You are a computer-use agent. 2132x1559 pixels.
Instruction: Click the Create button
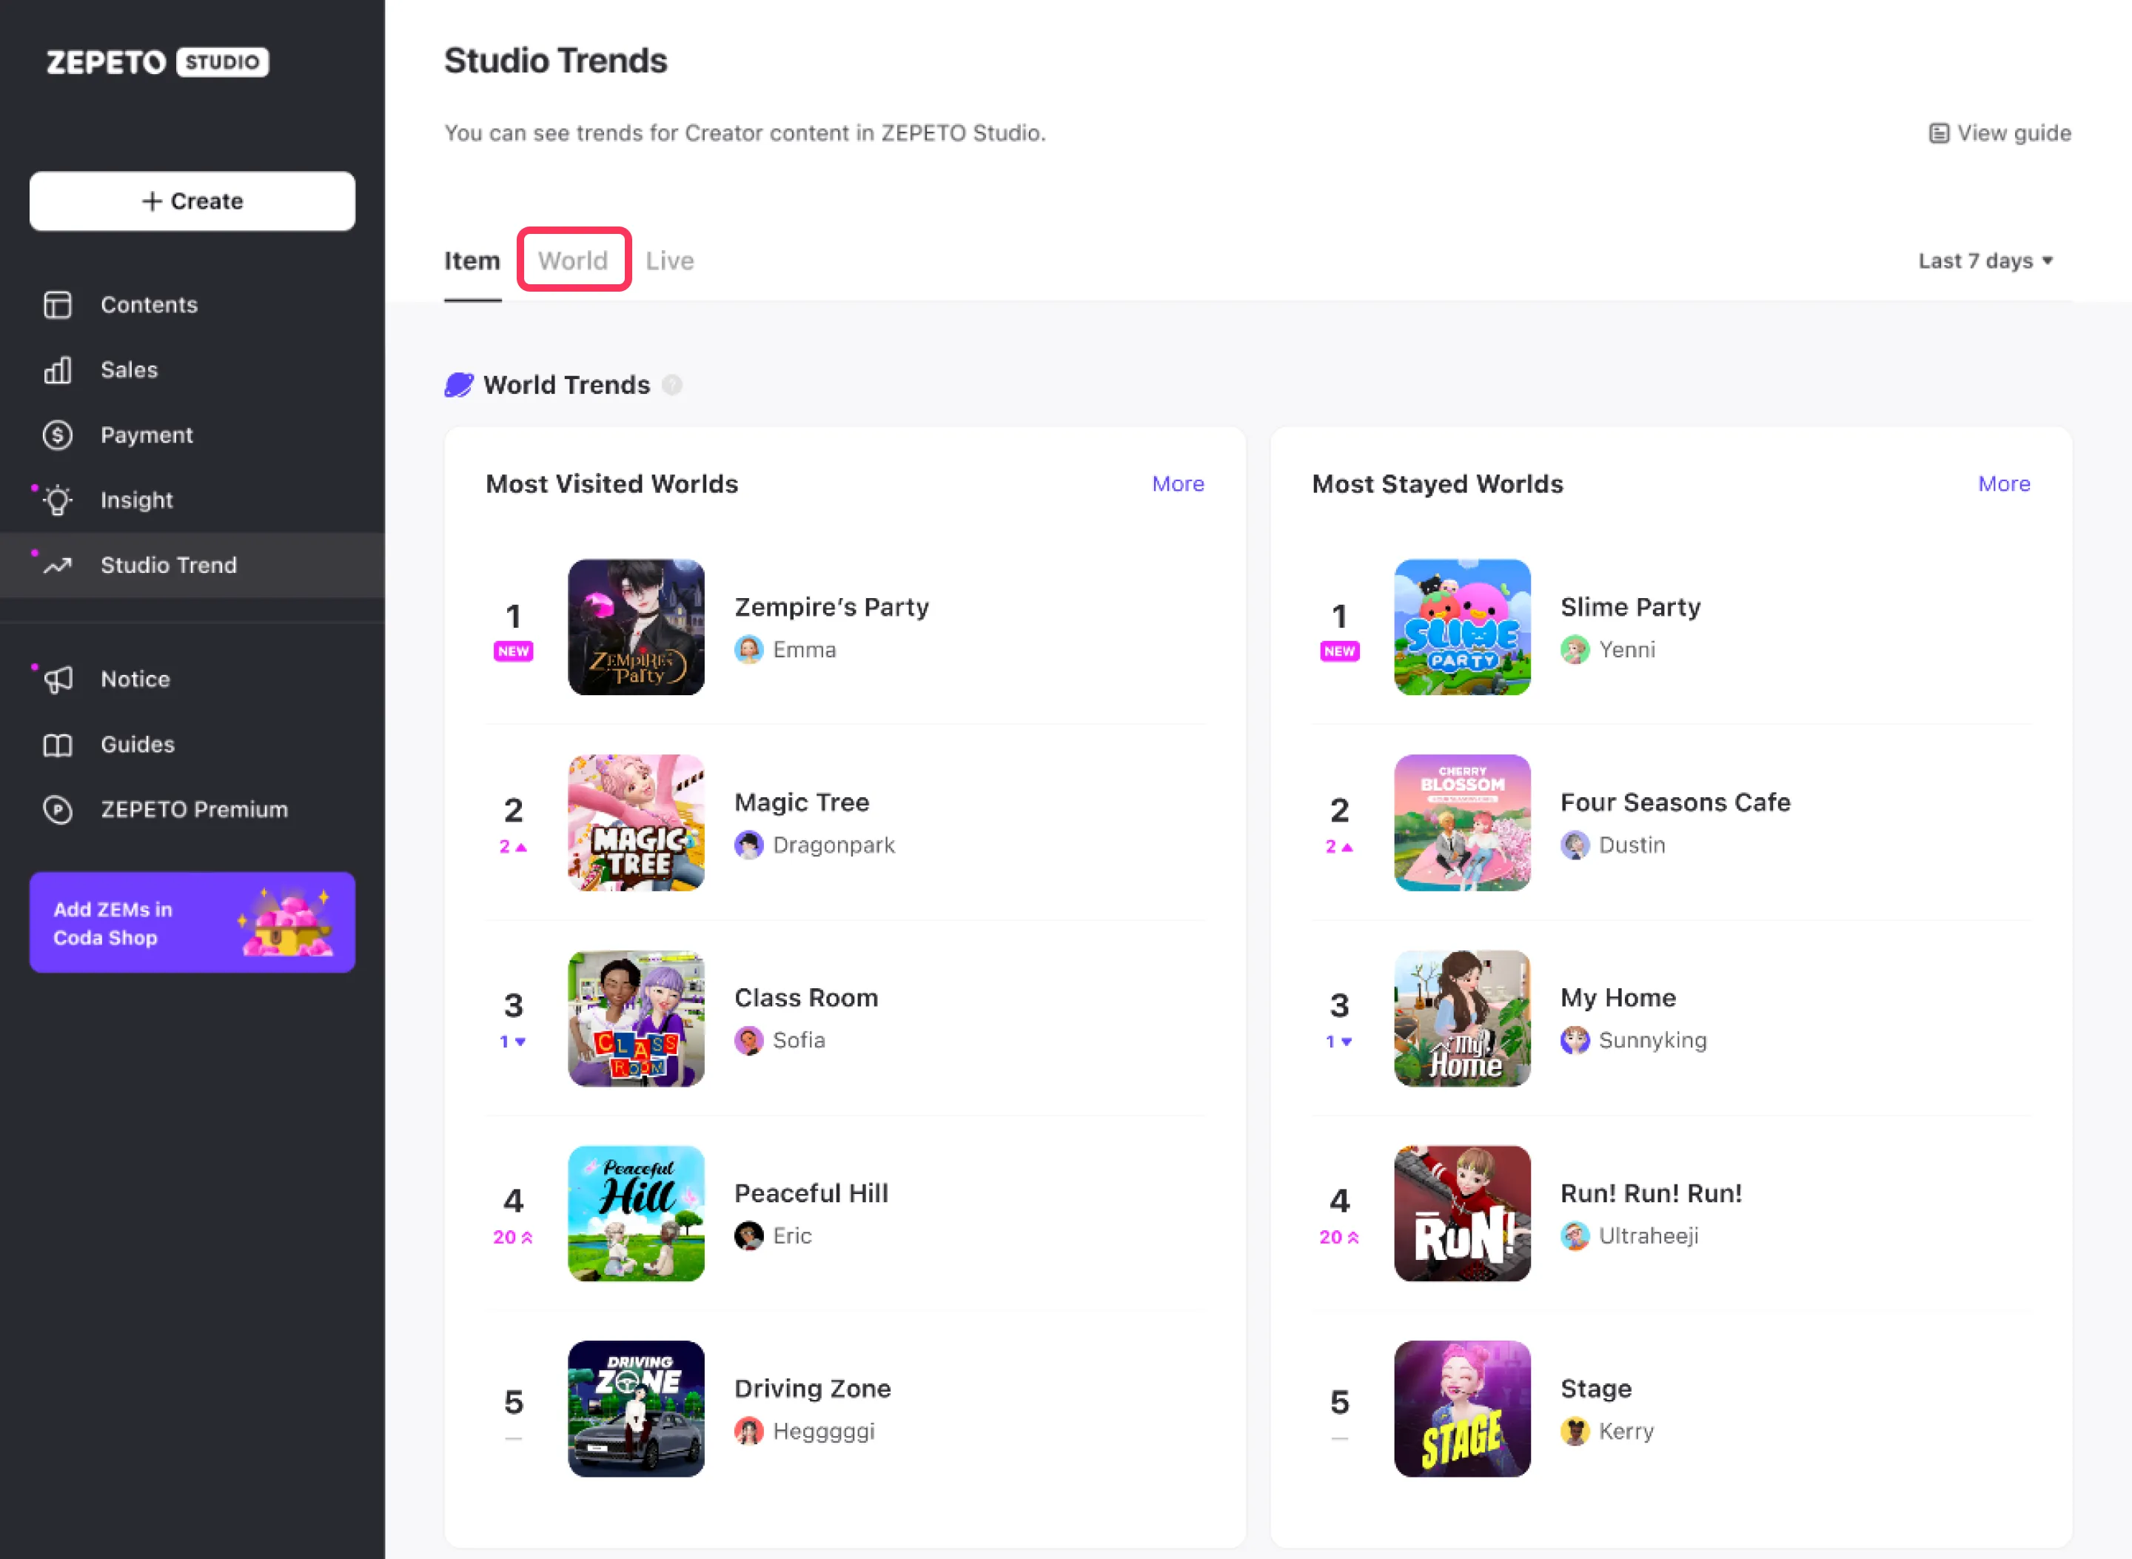click(x=192, y=201)
